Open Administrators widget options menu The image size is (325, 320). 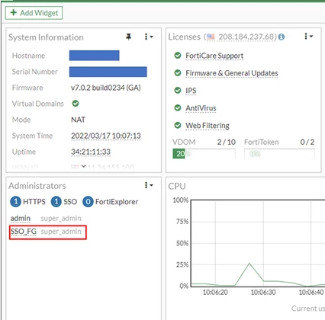[x=149, y=185]
